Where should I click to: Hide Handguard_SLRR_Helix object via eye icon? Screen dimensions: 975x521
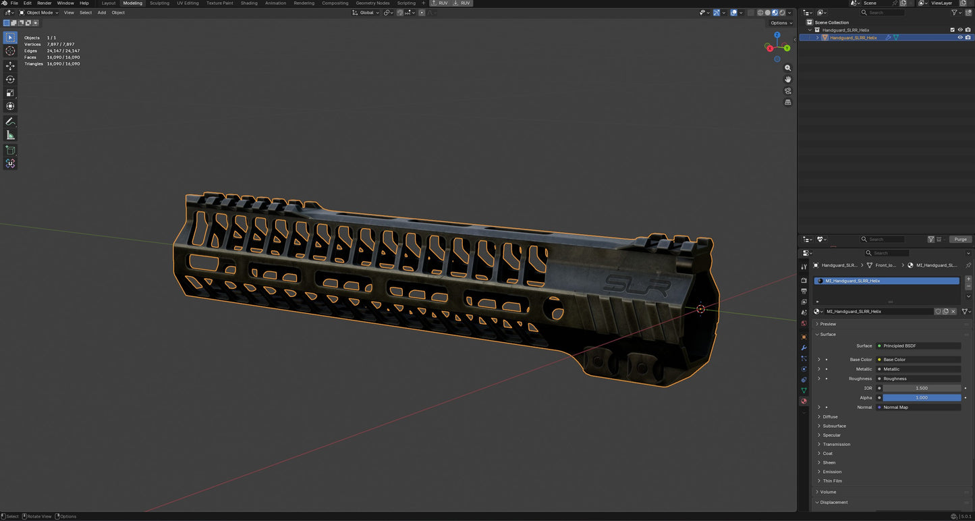tap(960, 38)
